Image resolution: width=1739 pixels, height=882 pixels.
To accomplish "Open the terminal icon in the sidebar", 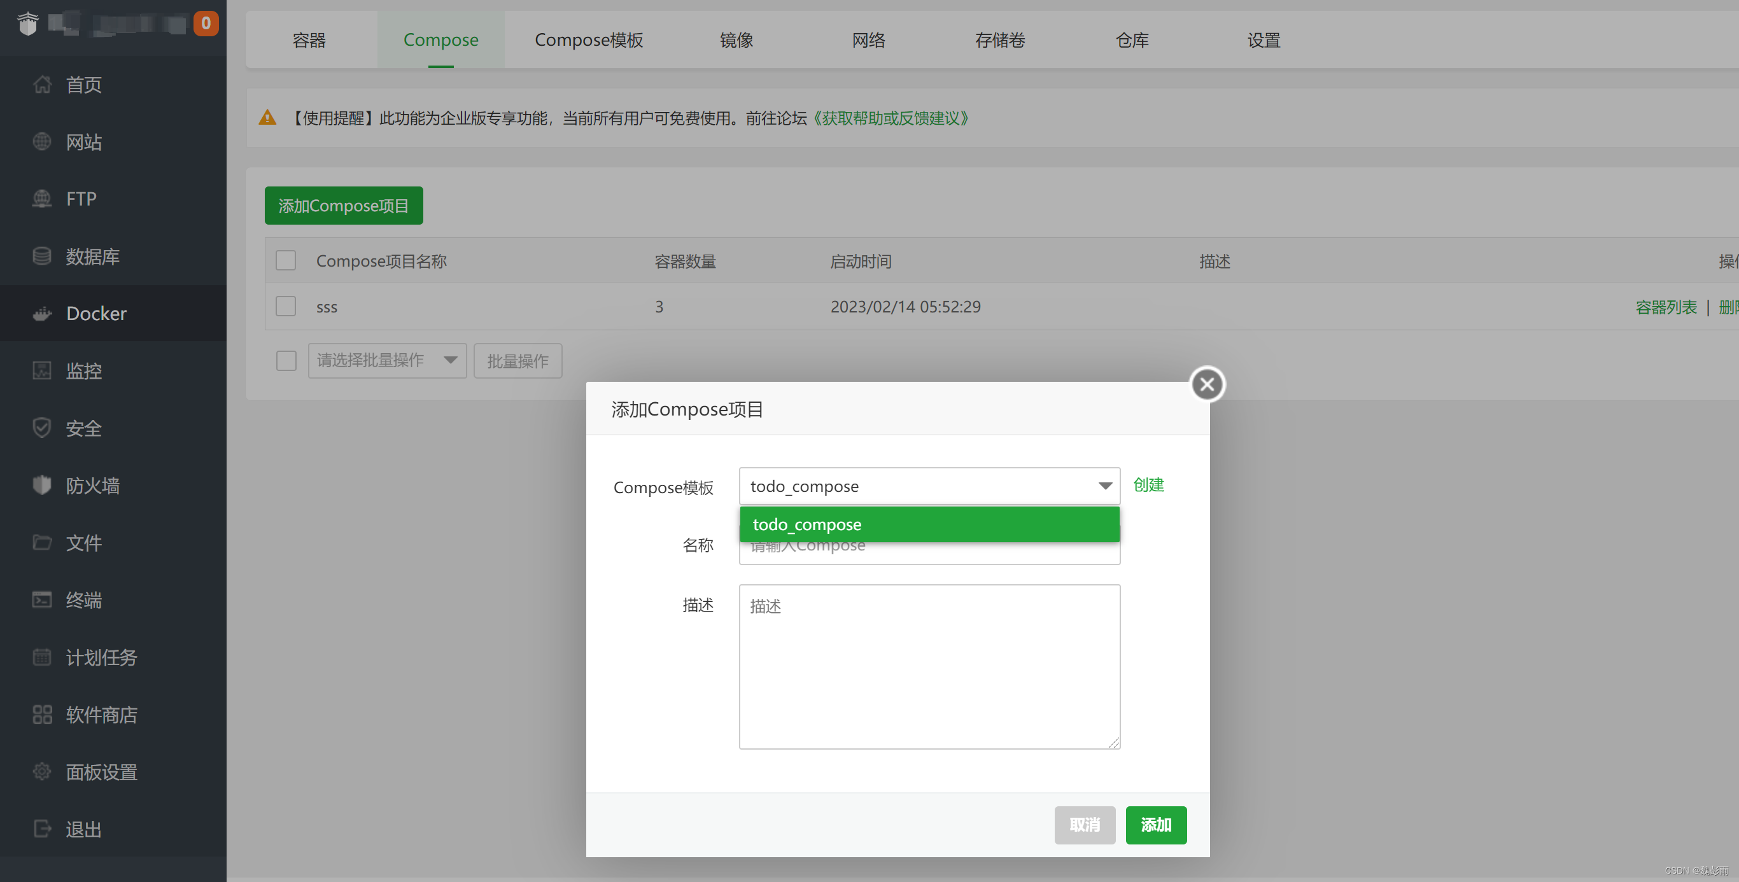I will click(42, 600).
